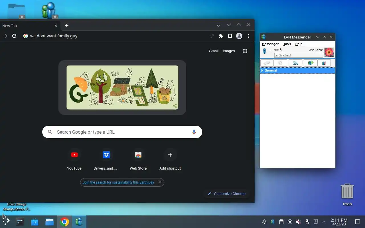Viewport: 365px width, 228px height.
Task: Toggle the muted volume tray icon
Action: [298, 222]
